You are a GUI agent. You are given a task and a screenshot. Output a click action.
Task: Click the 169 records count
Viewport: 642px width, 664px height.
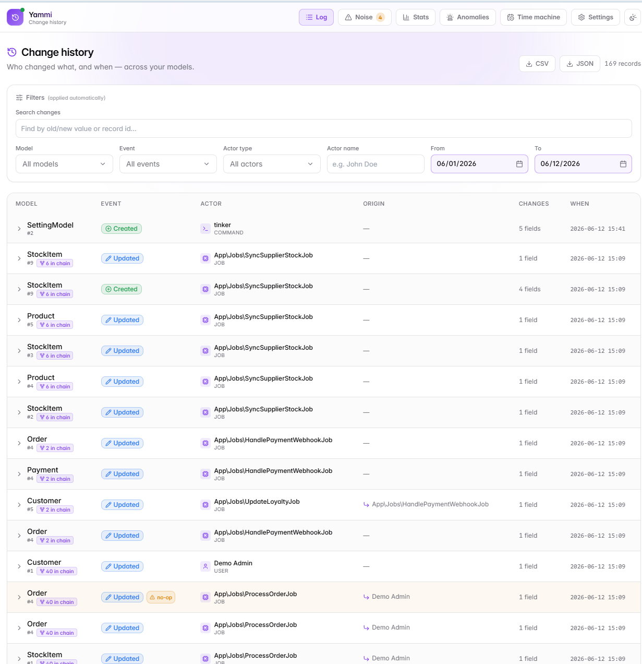click(x=623, y=64)
